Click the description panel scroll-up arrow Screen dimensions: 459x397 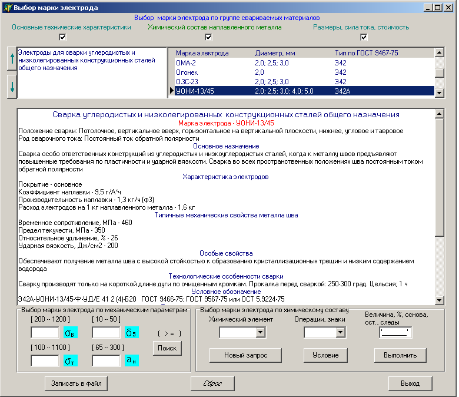tap(439, 114)
